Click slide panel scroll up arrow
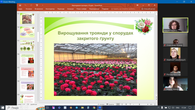Image resolution: width=195 pixels, height=110 pixels. tap(38, 13)
